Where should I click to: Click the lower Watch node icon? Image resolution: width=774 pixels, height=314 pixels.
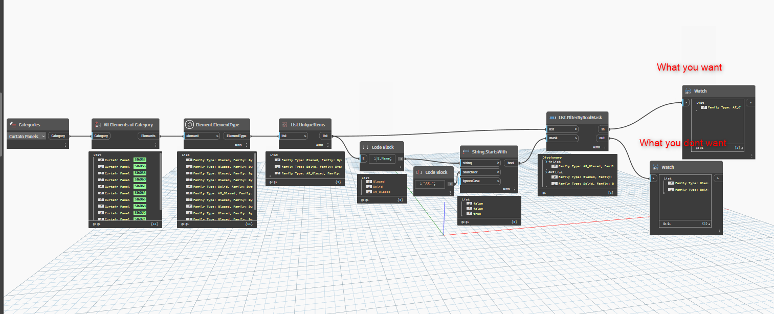pyautogui.click(x=656, y=167)
